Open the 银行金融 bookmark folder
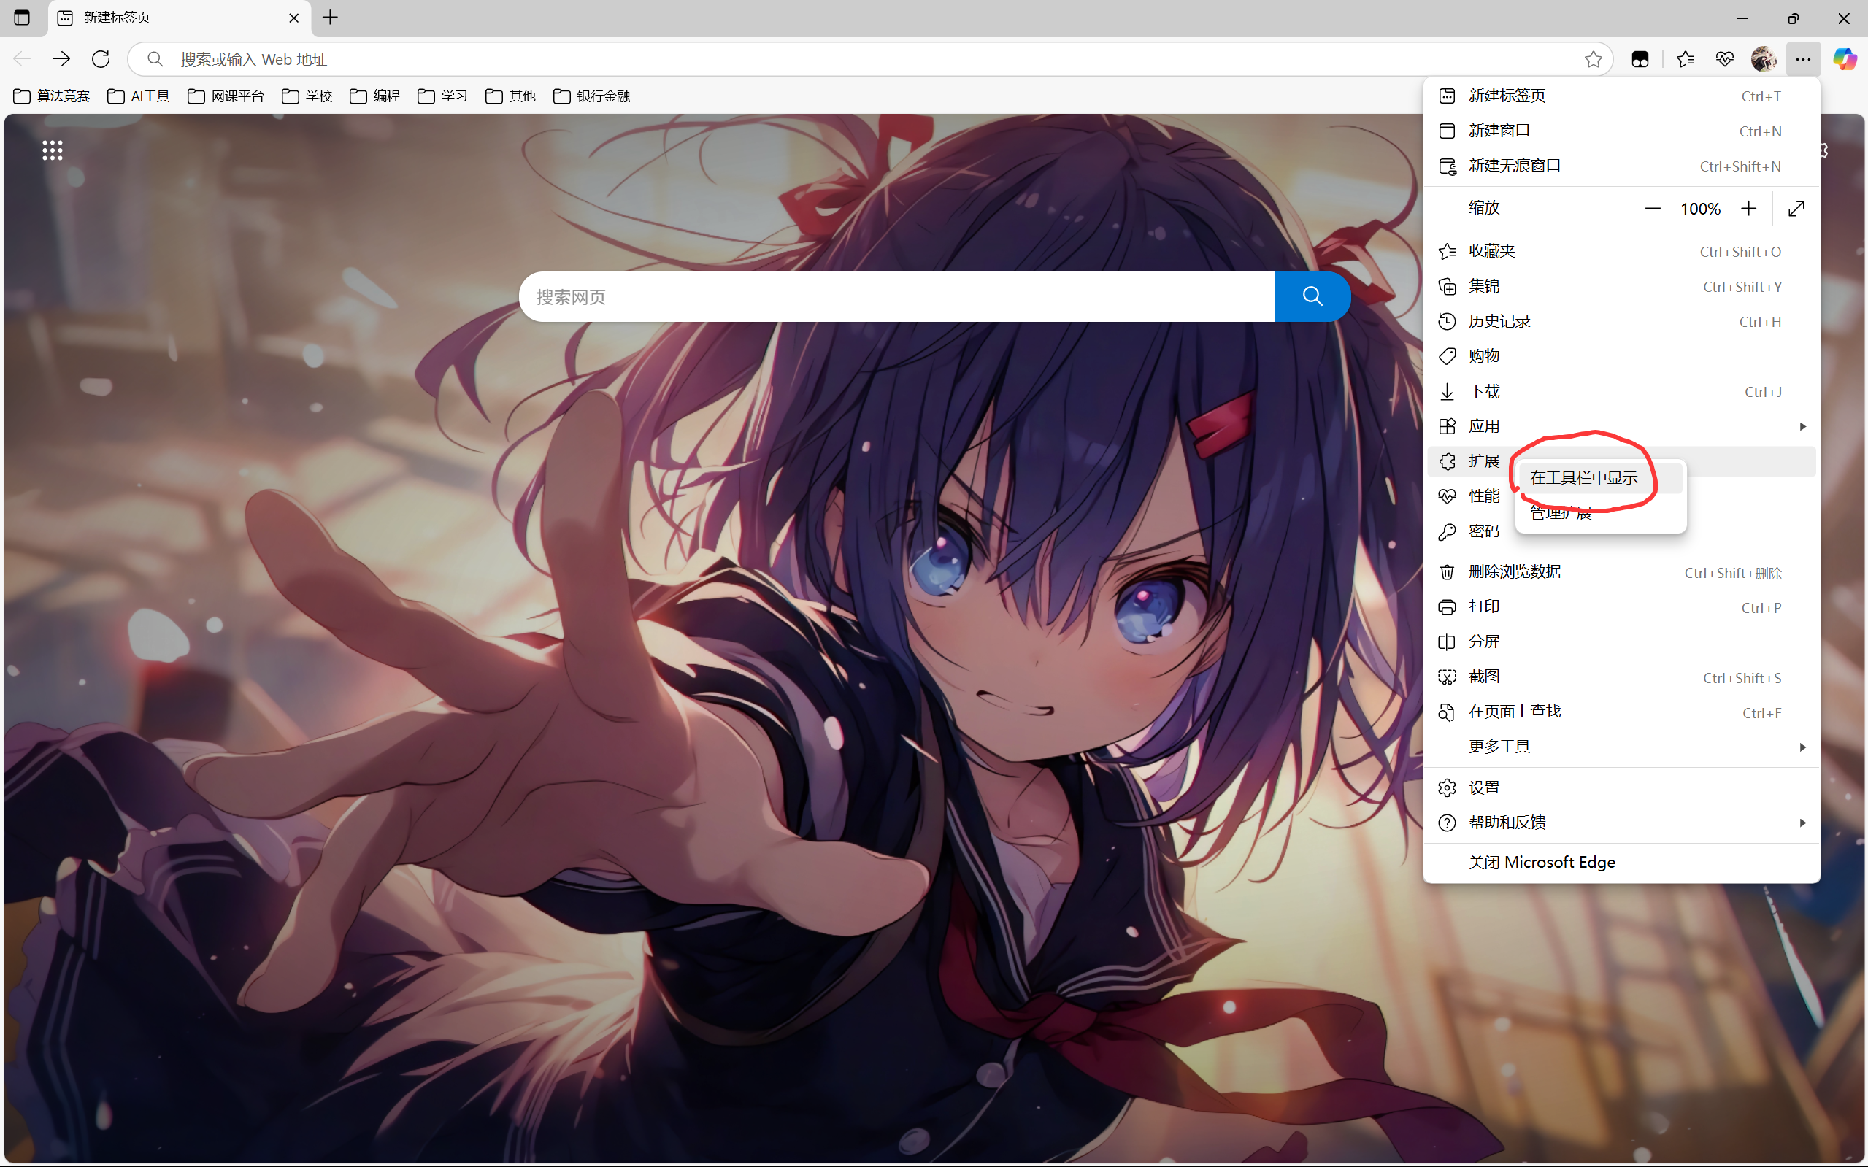Screen dimensions: 1868x1167 pyautogui.click(x=592, y=96)
